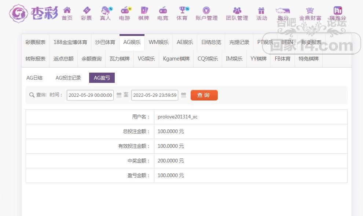Open calendar picker for end date
Image resolution: width=363 pixels, height=216 pixels.
tap(184, 95)
